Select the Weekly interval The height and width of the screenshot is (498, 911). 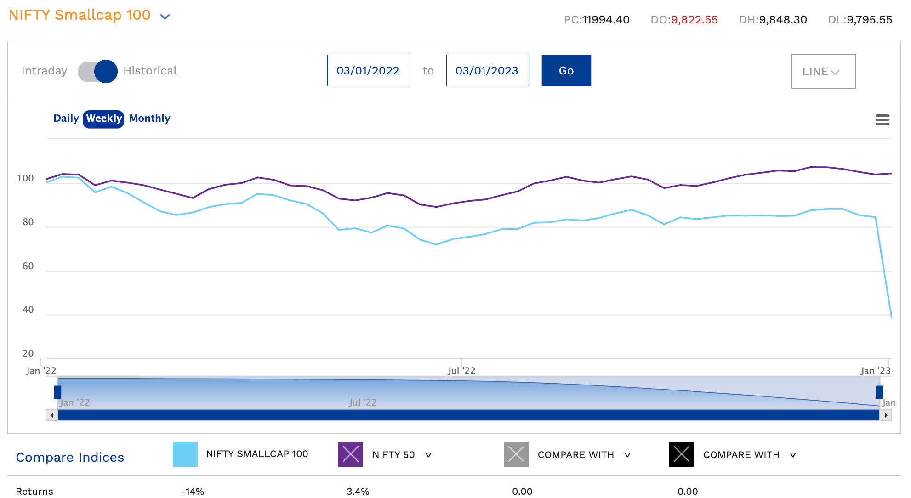tap(104, 119)
